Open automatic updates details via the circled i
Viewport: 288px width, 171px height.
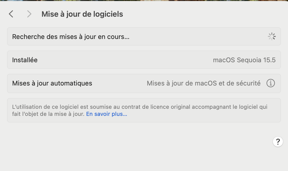point(271,83)
